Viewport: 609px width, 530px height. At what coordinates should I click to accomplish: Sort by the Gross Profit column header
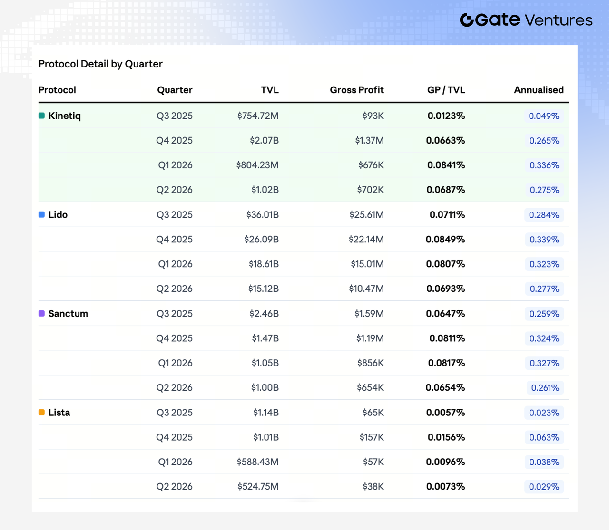pos(357,90)
